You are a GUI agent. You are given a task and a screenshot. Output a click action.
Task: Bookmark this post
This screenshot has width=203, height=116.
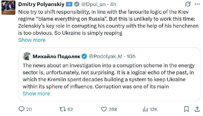click(x=187, y=109)
